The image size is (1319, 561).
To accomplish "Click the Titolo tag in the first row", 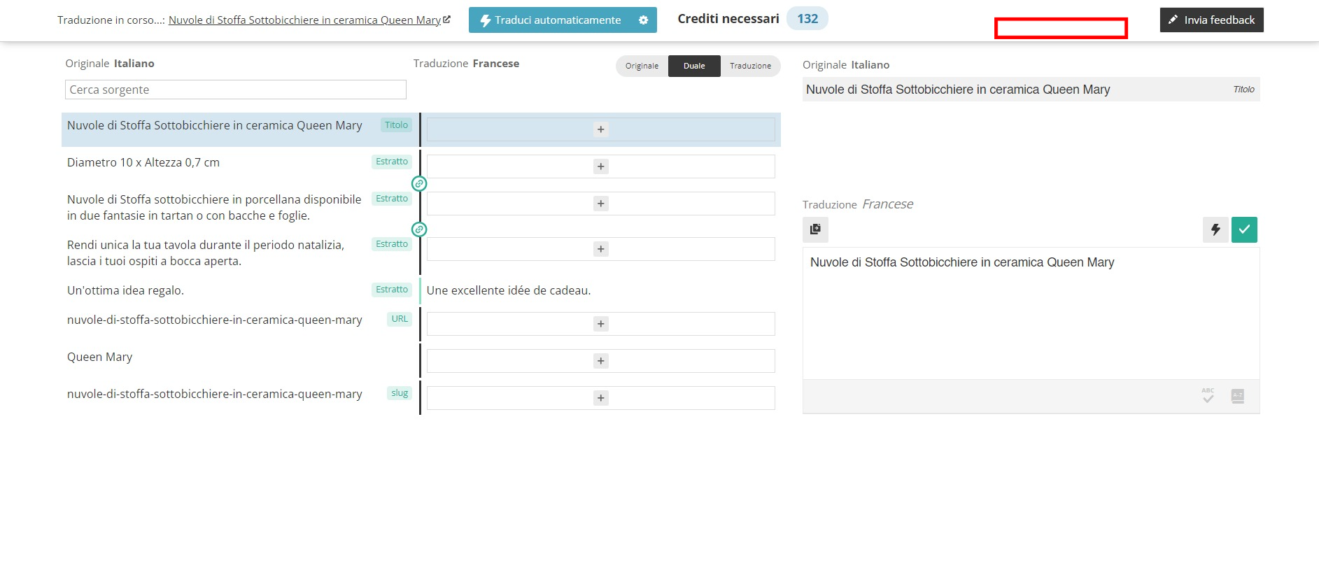I will (x=396, y=125).
